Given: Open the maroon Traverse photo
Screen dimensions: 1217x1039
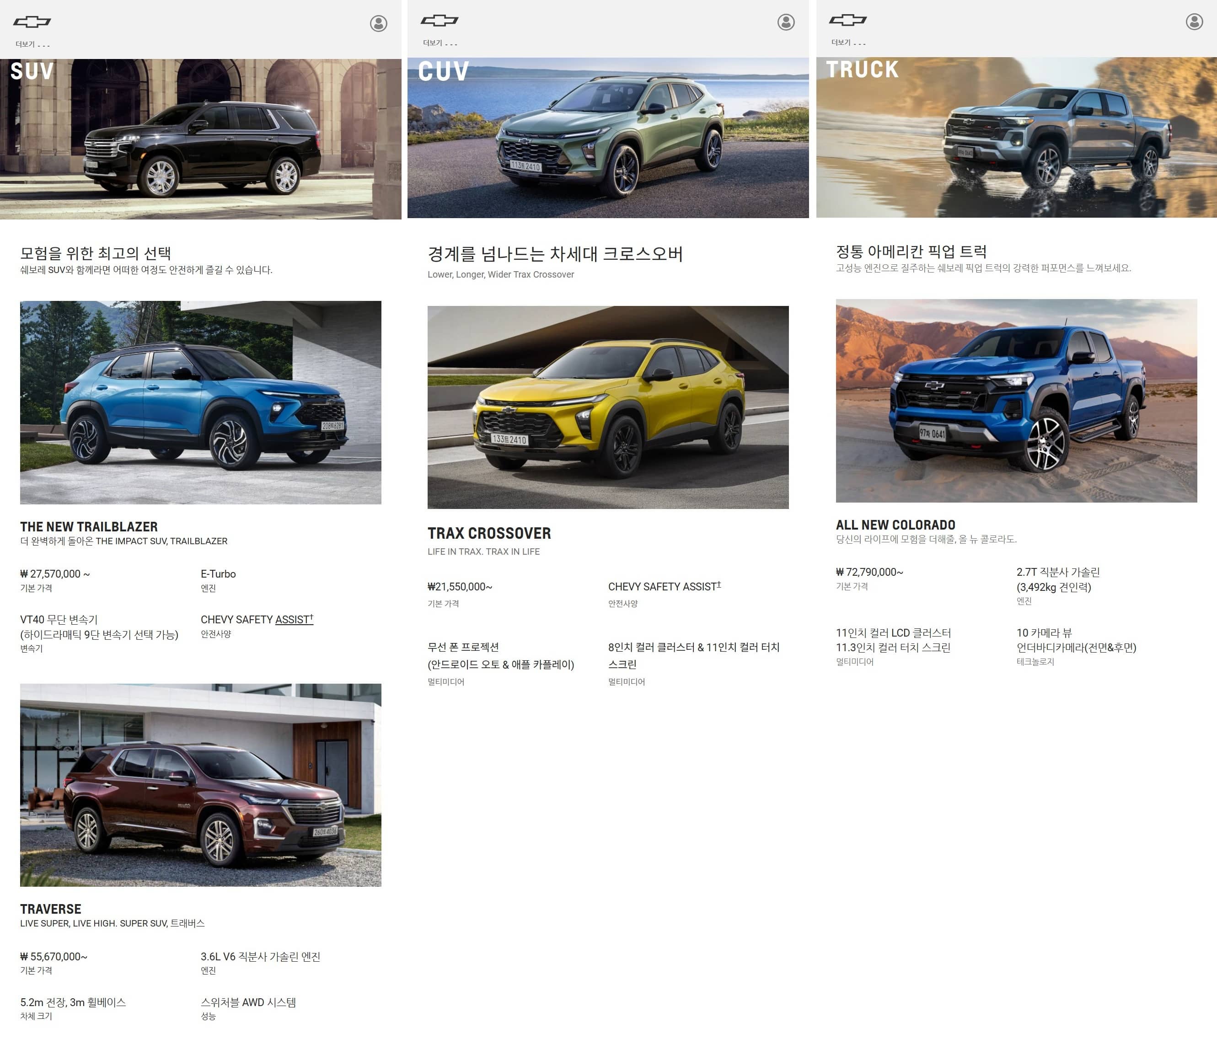Looking at the screenshot, I should click(x=201, y=785).
